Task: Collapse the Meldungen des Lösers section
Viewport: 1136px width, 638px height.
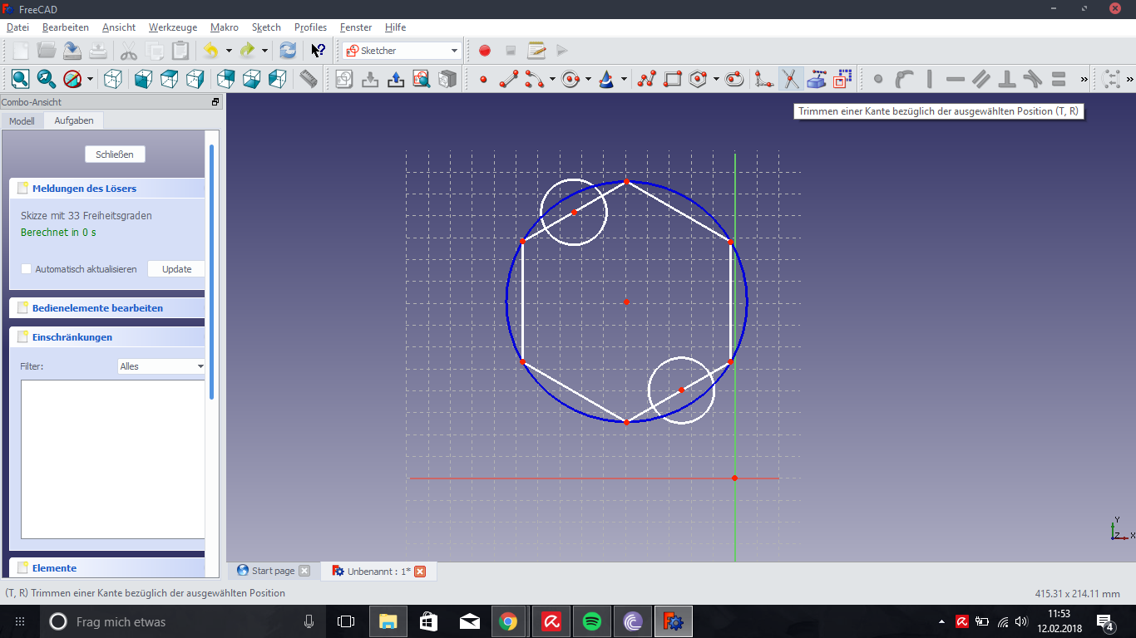Action: click(x=84, y=189)
